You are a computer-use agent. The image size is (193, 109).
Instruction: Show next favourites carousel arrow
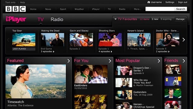184,40
